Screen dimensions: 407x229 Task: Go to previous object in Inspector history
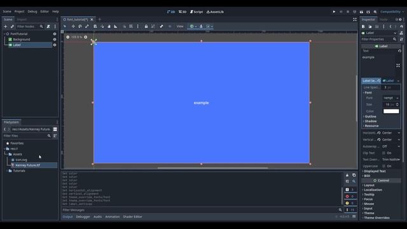point(390,27)
